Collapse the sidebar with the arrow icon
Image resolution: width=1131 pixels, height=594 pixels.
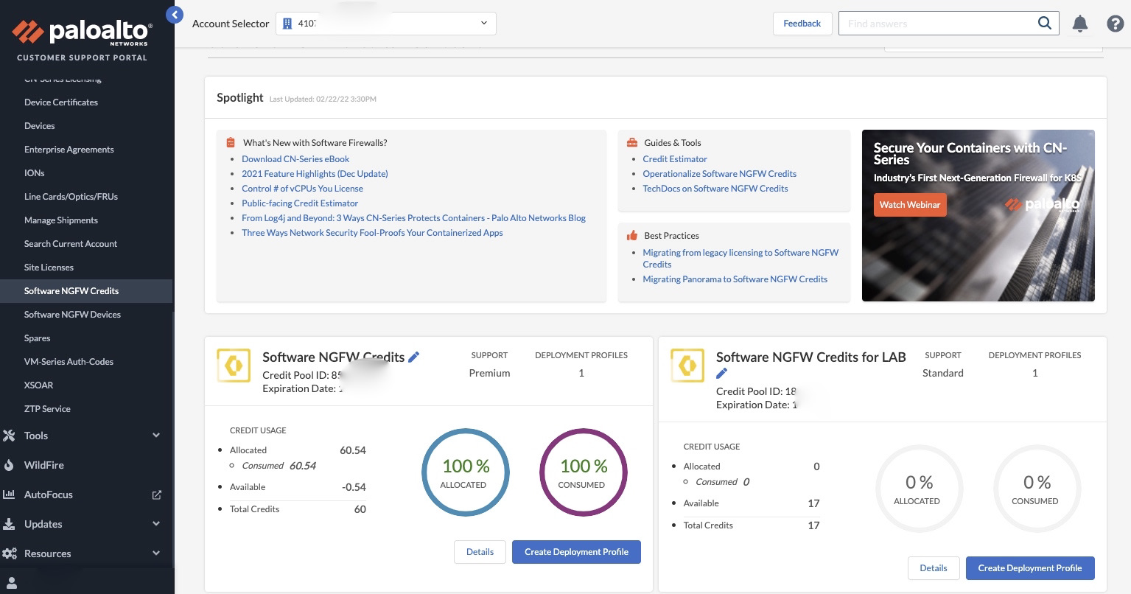point(175,14)
